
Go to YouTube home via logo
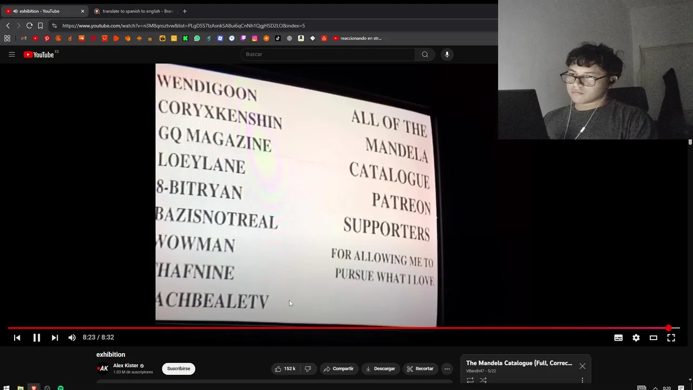(39, 54)
